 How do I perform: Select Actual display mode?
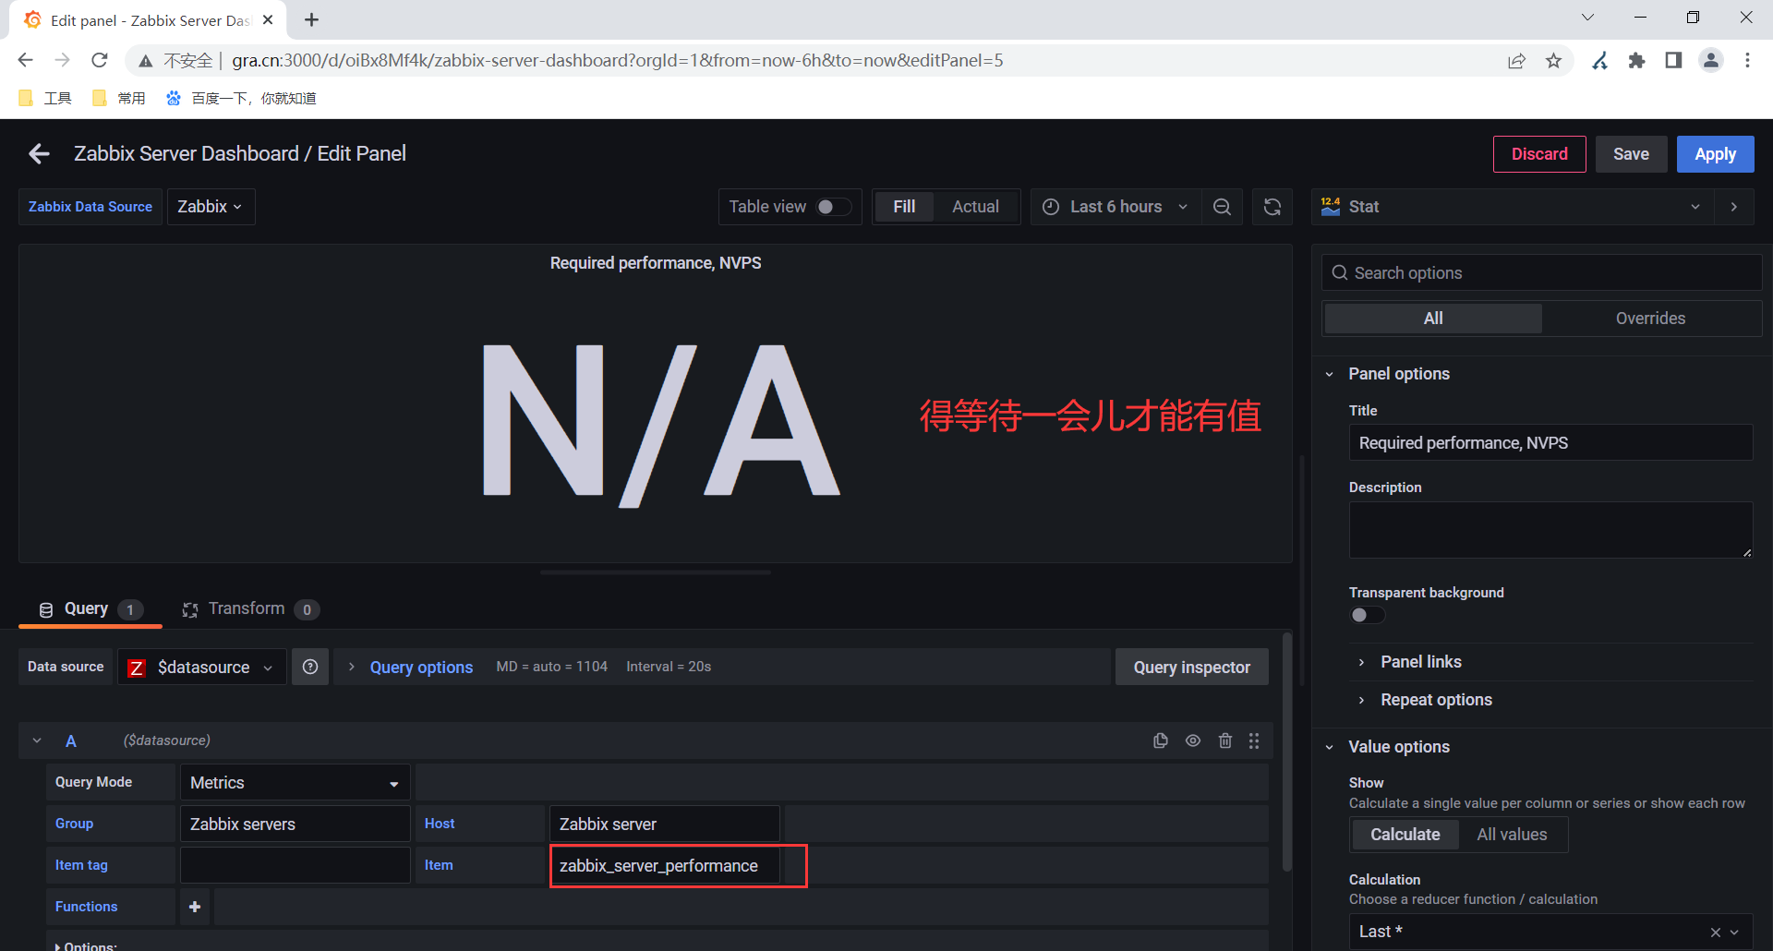975,207
